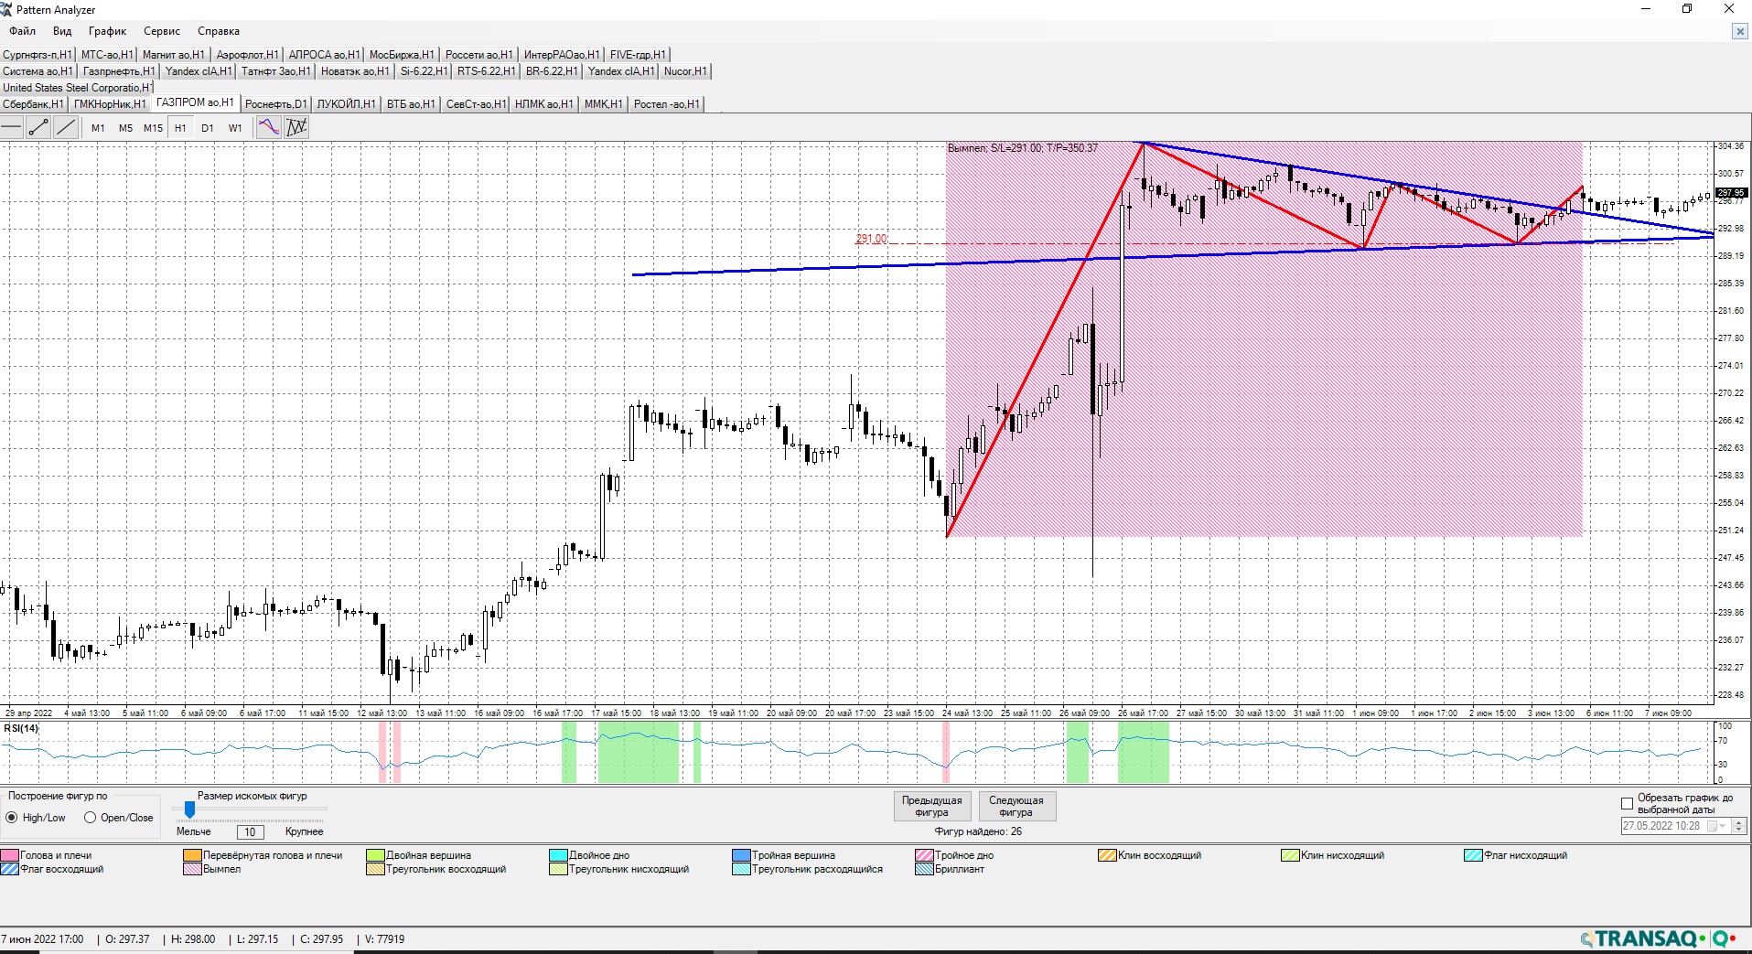Select the Open/Close radio option

coord(90,818)
